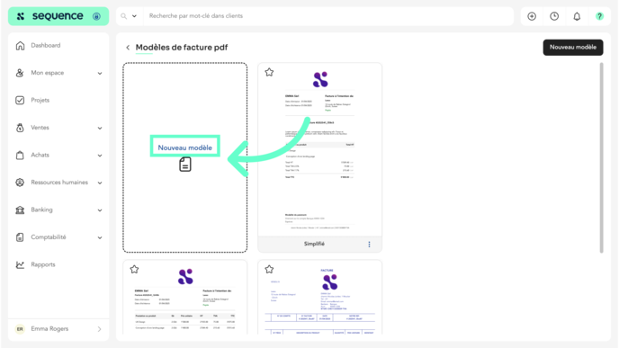Open the search scope dropdown arrow
Viewport: 619px width, 348px height.
pos(134,16)
